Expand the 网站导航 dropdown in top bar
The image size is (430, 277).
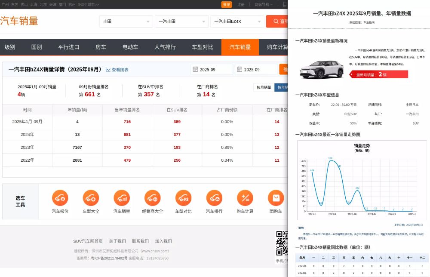(x=264, y=4)
